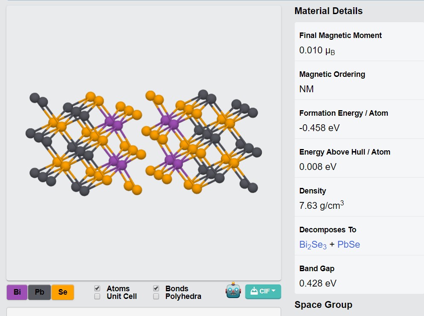Select the orange Se element swatch
This screenshot has height=316, width=424.
tap(63, 292)
